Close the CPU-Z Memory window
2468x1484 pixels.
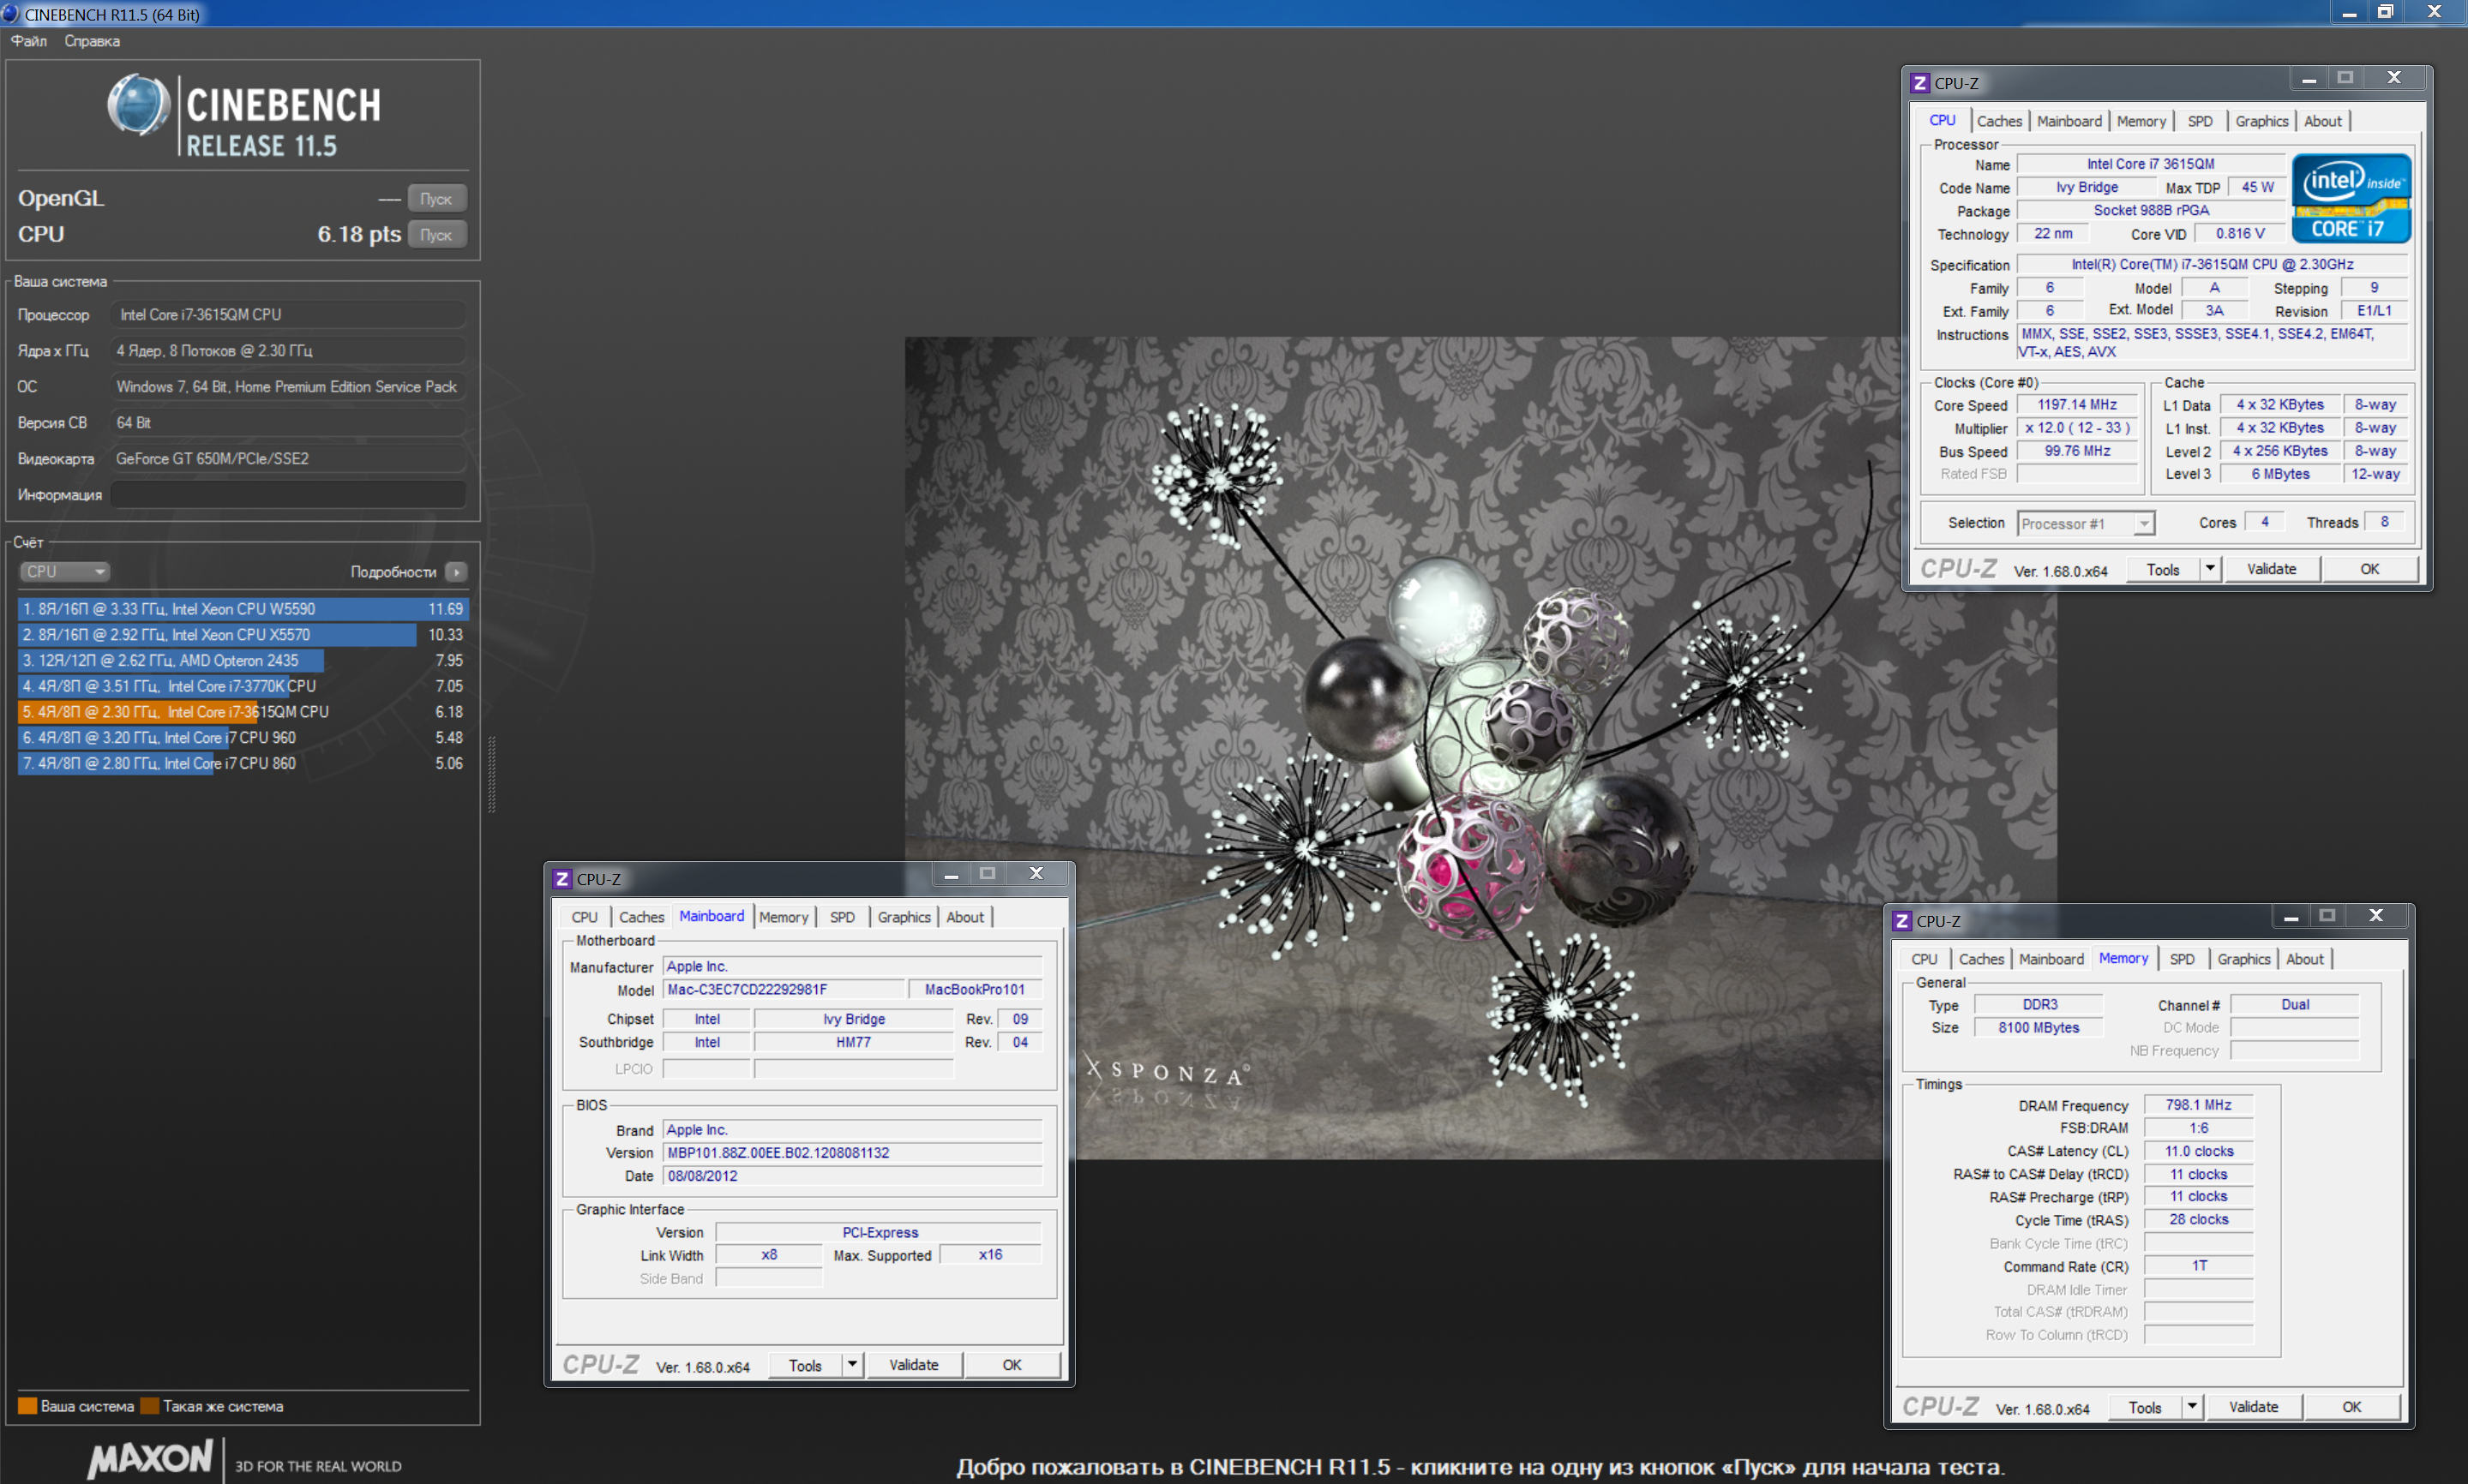pyautogui.click(x=2376, y=916)
